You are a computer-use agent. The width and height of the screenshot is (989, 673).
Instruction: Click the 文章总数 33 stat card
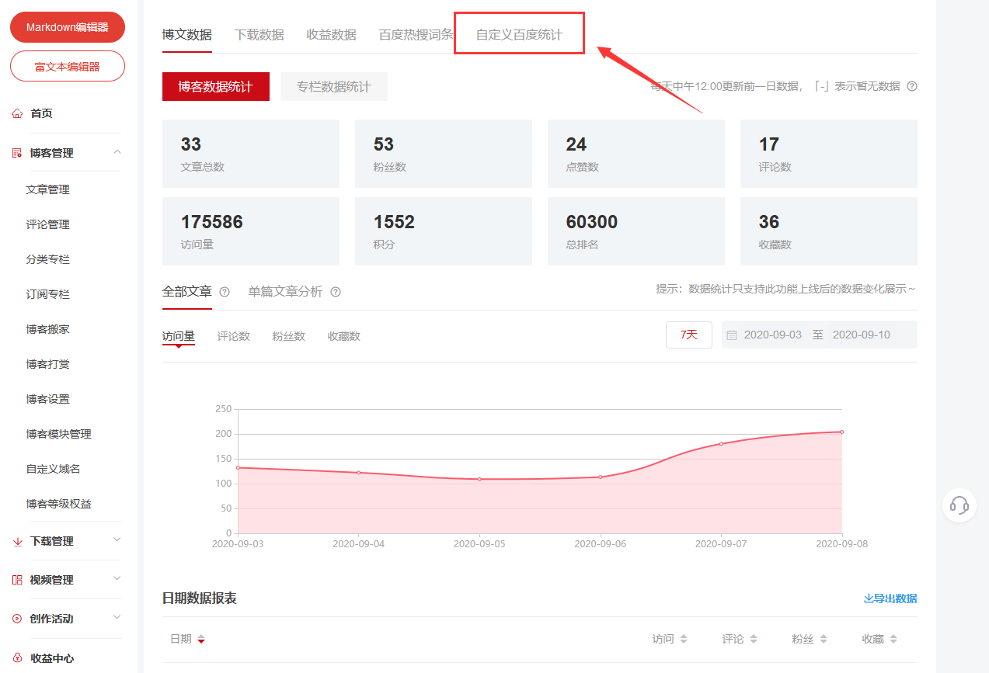[x=251, y=154]
